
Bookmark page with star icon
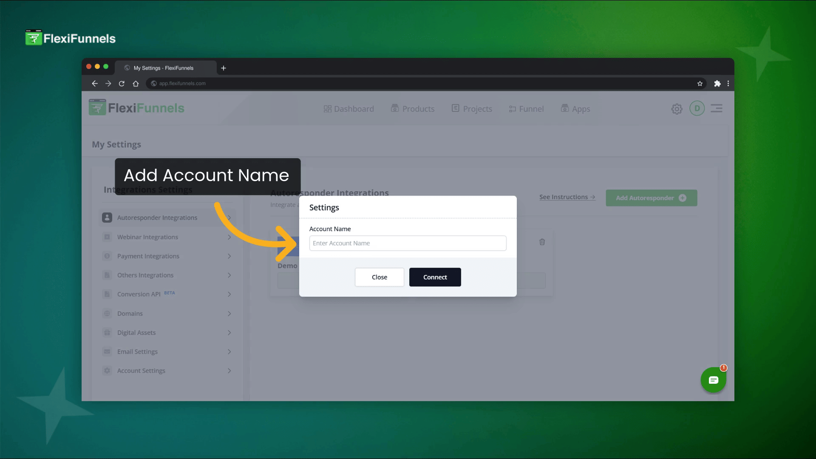(700, 83)
